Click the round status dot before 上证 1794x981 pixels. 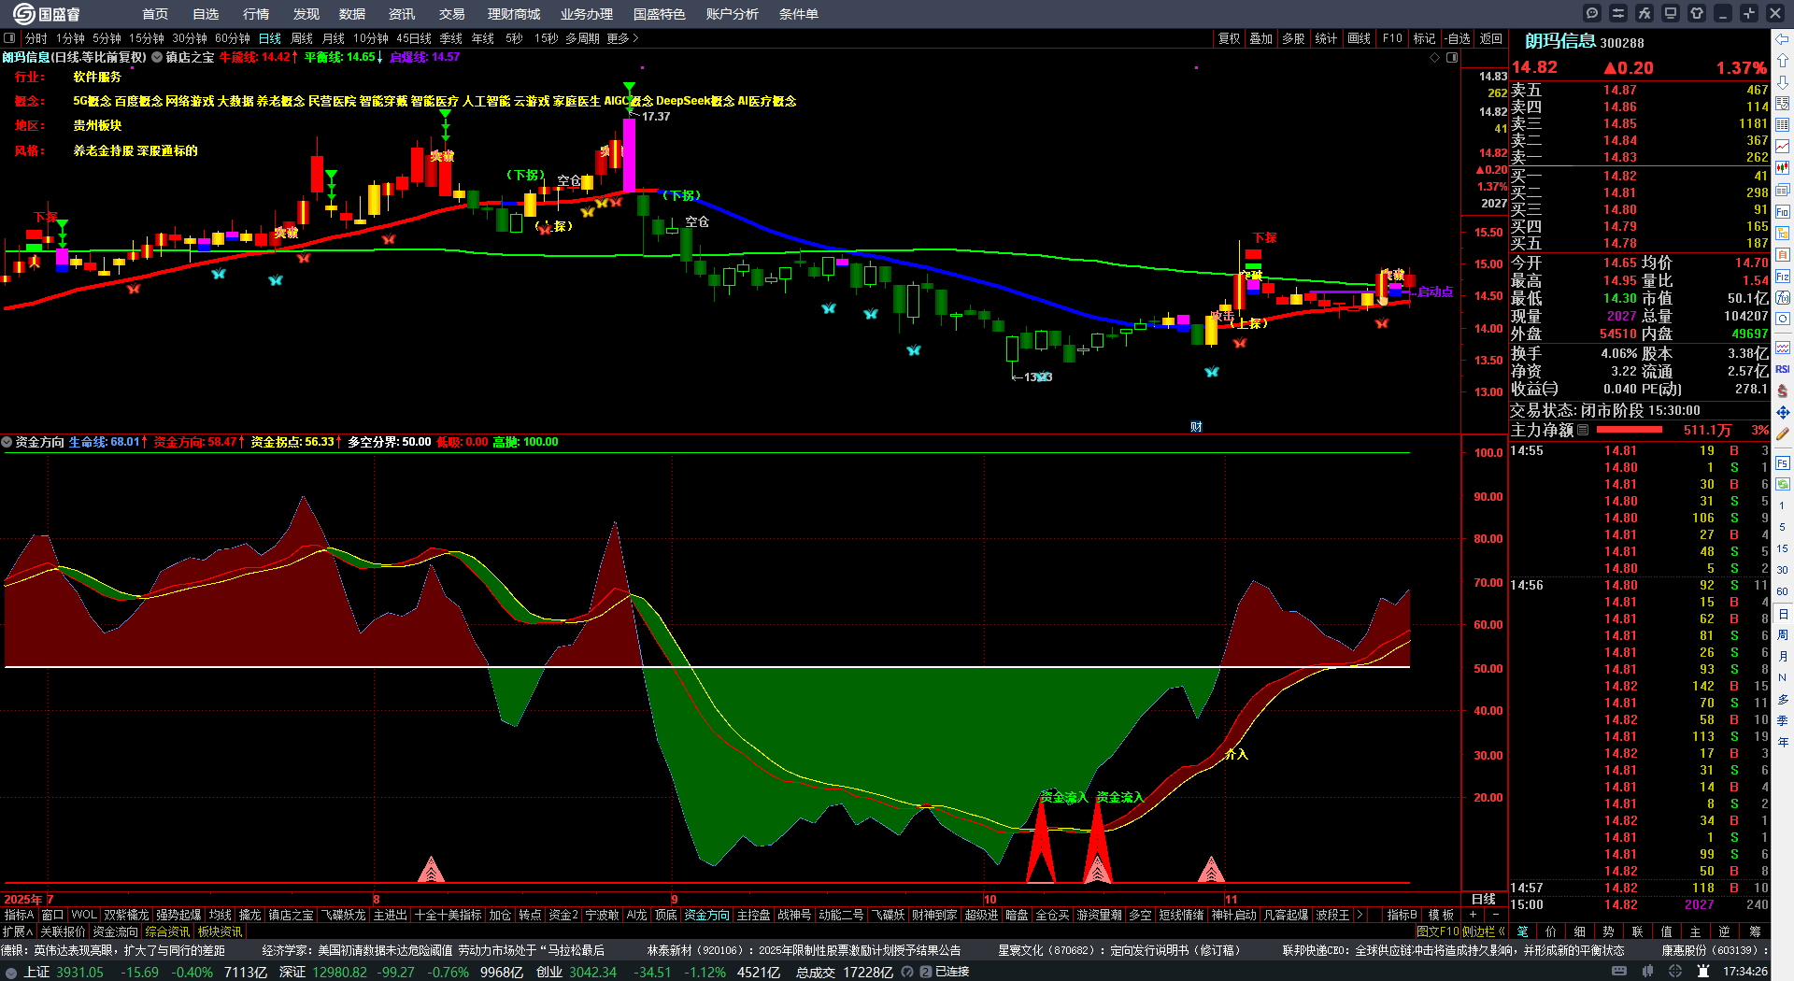point(11,972)
